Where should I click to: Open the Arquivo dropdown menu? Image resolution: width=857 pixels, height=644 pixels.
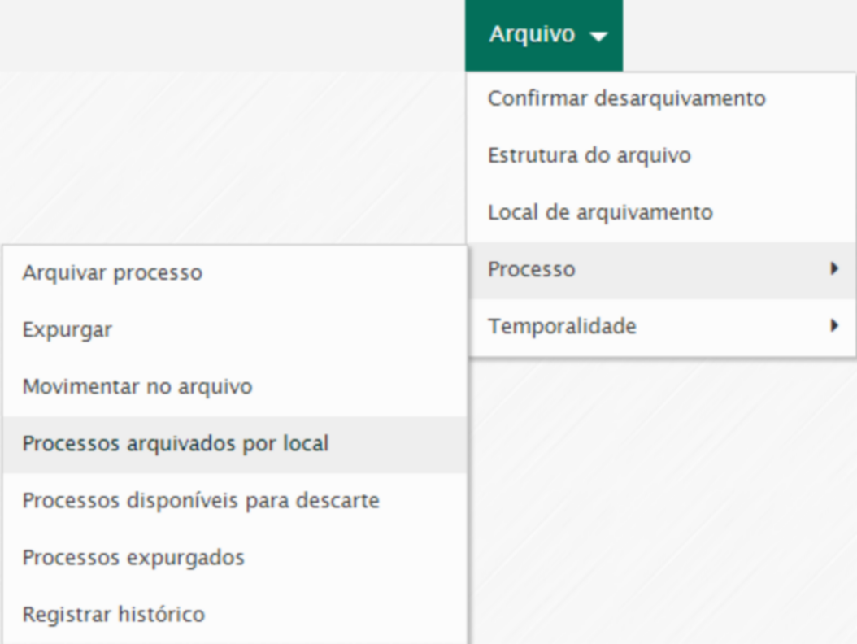544,35
